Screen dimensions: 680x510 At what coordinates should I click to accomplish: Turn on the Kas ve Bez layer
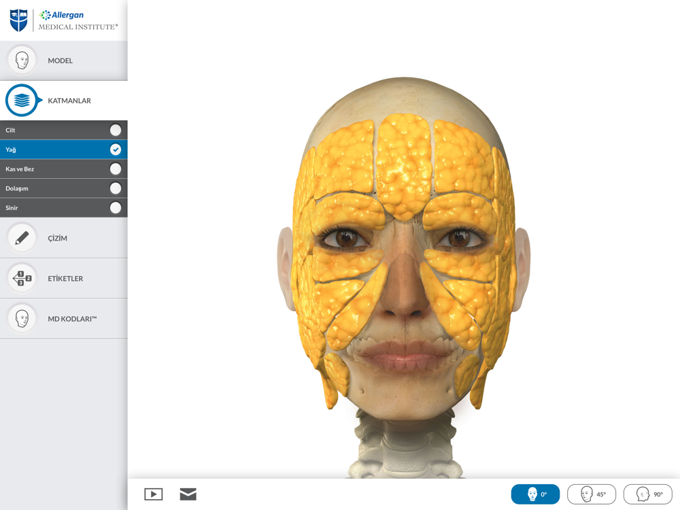[x=116, y=169]
